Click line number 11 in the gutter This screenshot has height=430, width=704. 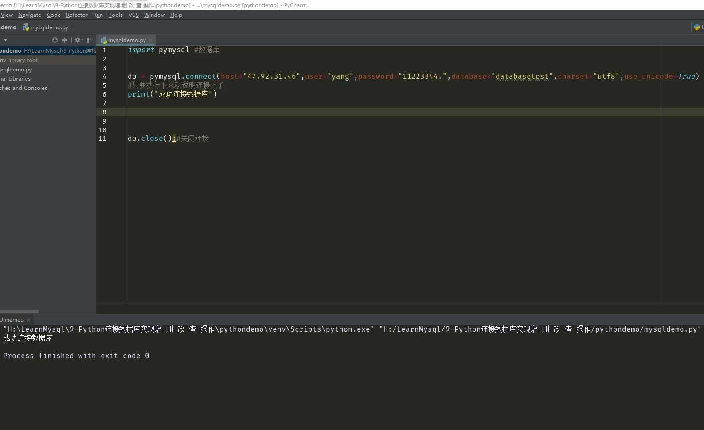(102, 139)
